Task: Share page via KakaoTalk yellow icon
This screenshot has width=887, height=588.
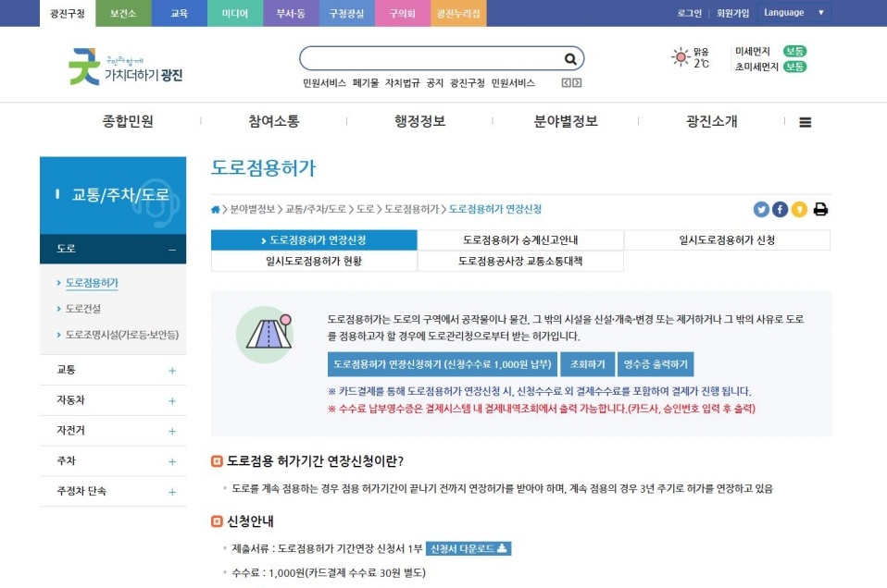Action: pyautogui.click(x=799, y=210)
